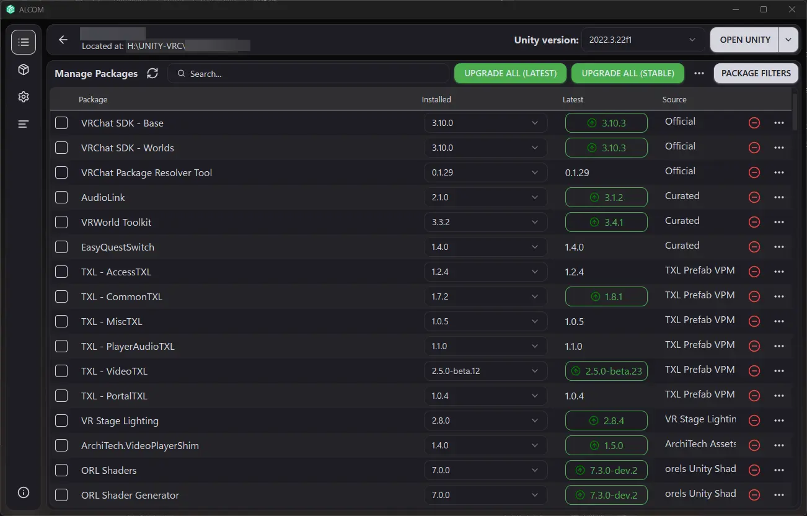Screen dimensions: 807x516
Task: Open the projects list sidebar icon
Action: point(24,42)
